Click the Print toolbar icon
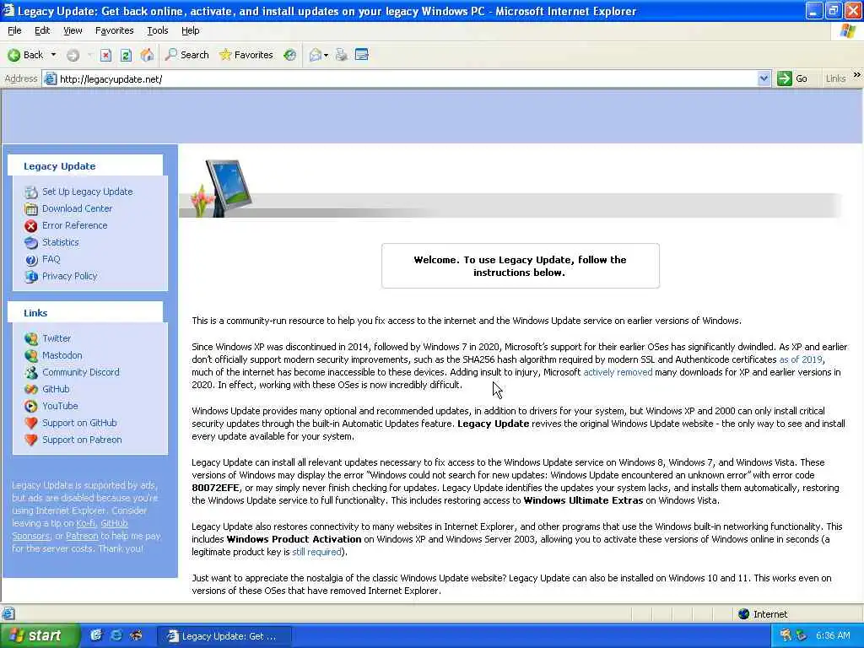 click(342, 55)
